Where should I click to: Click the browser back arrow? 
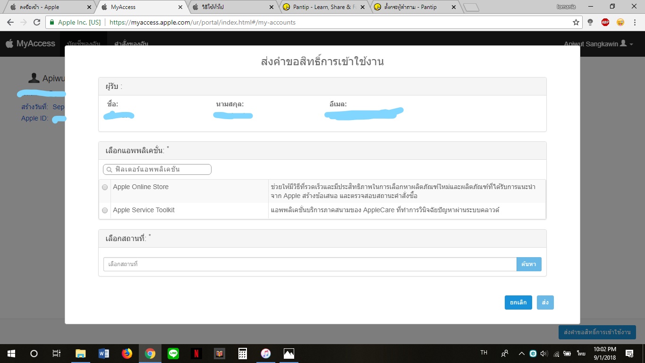click(10, 22)
